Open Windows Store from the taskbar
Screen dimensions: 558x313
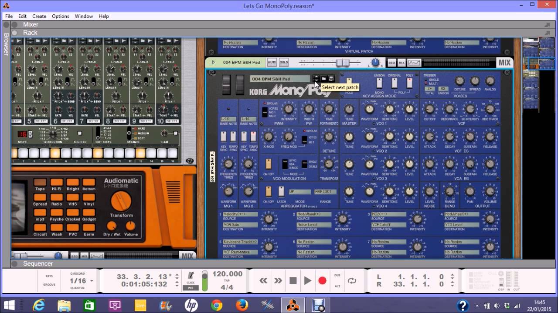pyautogui.click(x=89, y=305)
